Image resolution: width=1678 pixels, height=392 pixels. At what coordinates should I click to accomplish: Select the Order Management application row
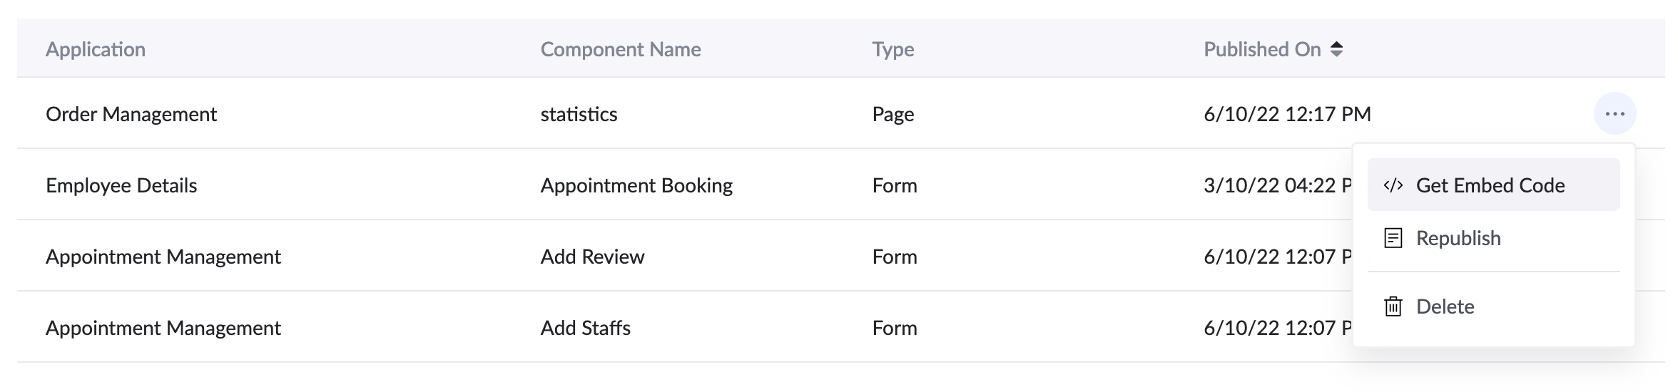131,114
